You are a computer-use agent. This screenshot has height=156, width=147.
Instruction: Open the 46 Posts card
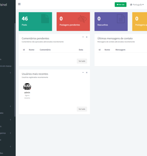pyautogui.click(x=35, y=21)
